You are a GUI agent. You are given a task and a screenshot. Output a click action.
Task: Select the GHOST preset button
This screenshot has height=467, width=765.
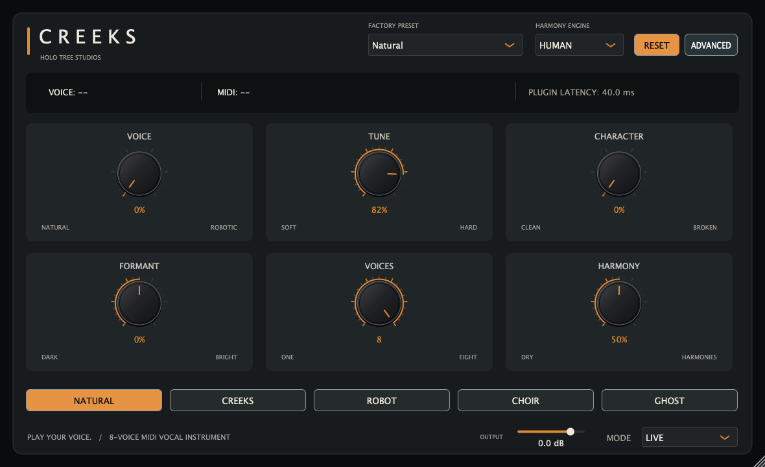click(x=669, y=400)
